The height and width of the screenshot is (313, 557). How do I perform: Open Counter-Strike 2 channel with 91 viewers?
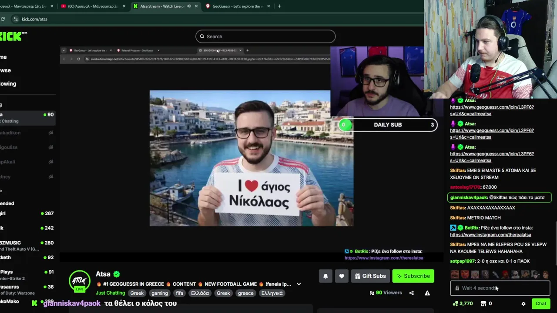click(x=27, y=275)
